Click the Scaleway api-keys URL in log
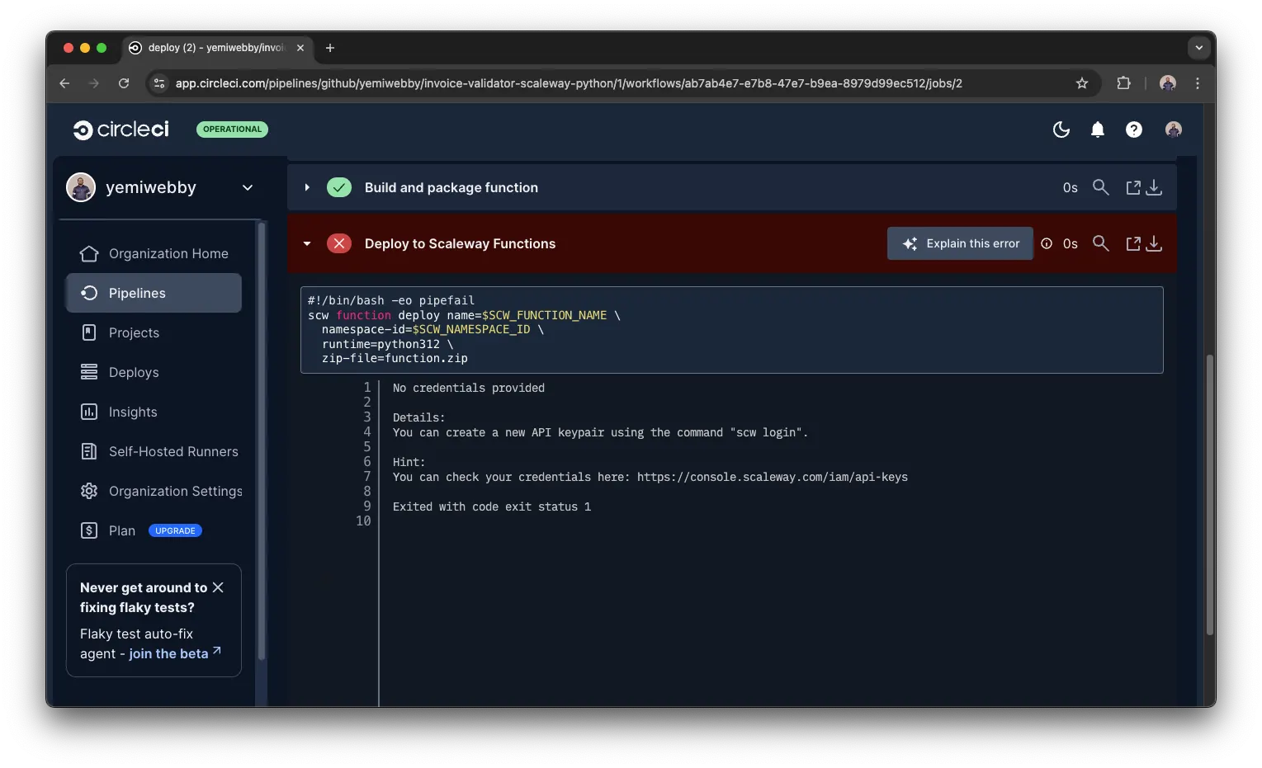1262x768 pixels. (773, 477)
